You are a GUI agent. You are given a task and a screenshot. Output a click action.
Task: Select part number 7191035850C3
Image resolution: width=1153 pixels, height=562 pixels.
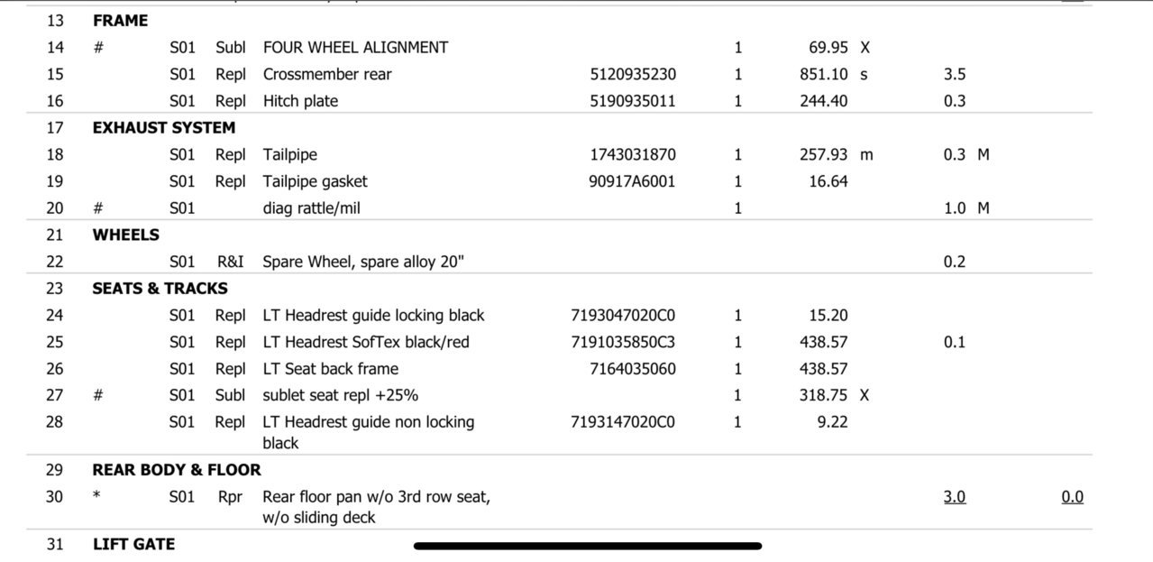coord(623,342)
